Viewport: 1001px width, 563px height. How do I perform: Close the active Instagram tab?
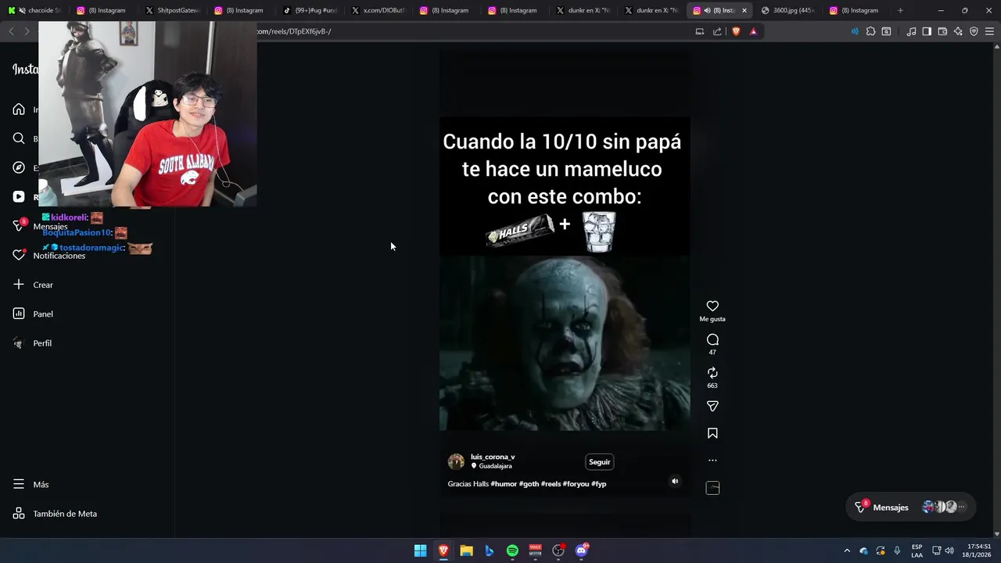(x=744, y=10)
